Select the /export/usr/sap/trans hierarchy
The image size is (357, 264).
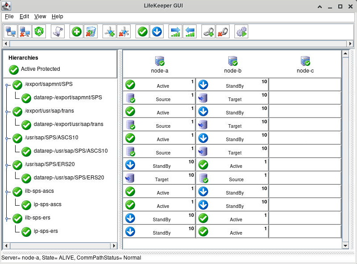pos(49,111)
